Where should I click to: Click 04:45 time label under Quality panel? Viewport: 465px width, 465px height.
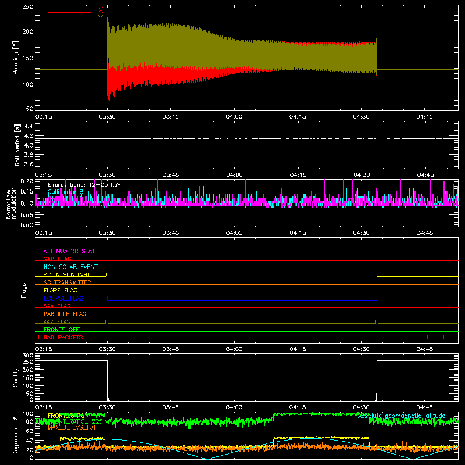click(424, 407)
